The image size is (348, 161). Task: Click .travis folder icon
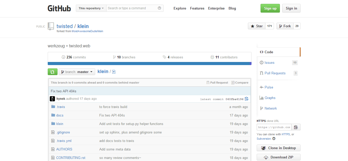click(53, 107)
